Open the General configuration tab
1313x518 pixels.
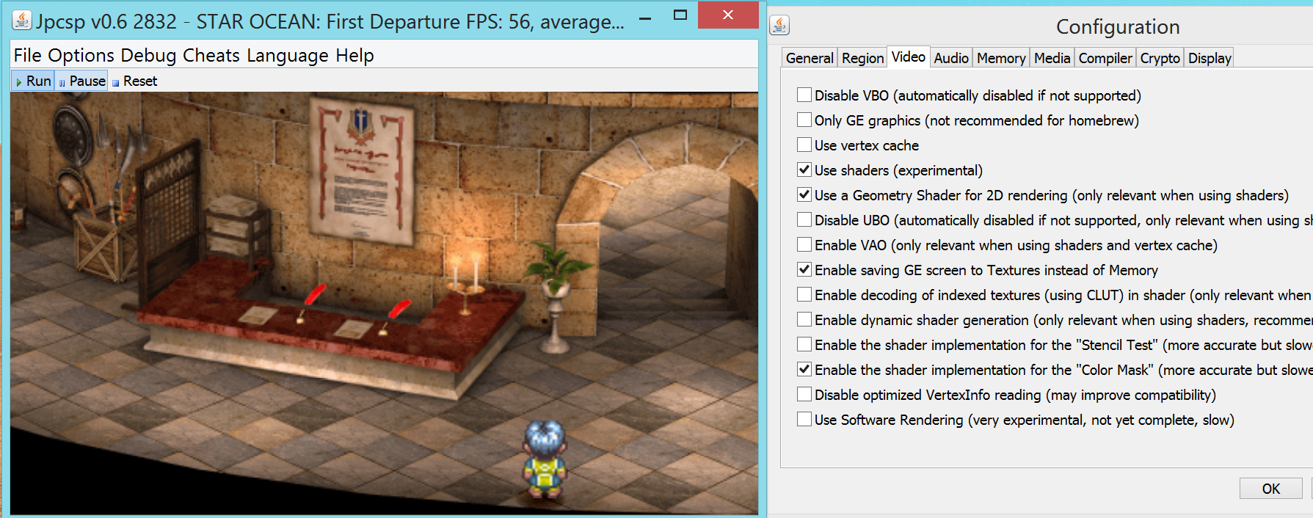click(810, 58)
